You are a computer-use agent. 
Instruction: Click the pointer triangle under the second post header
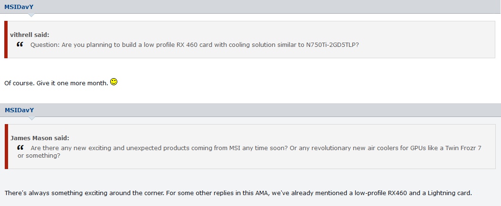tap(31, 118)
